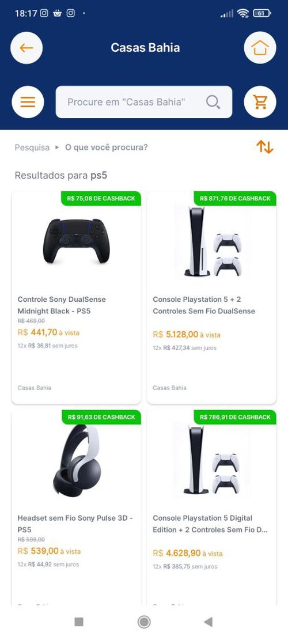Click the magnifying glass search icon
Screen dimensions: 288x640
click(213, 102)
